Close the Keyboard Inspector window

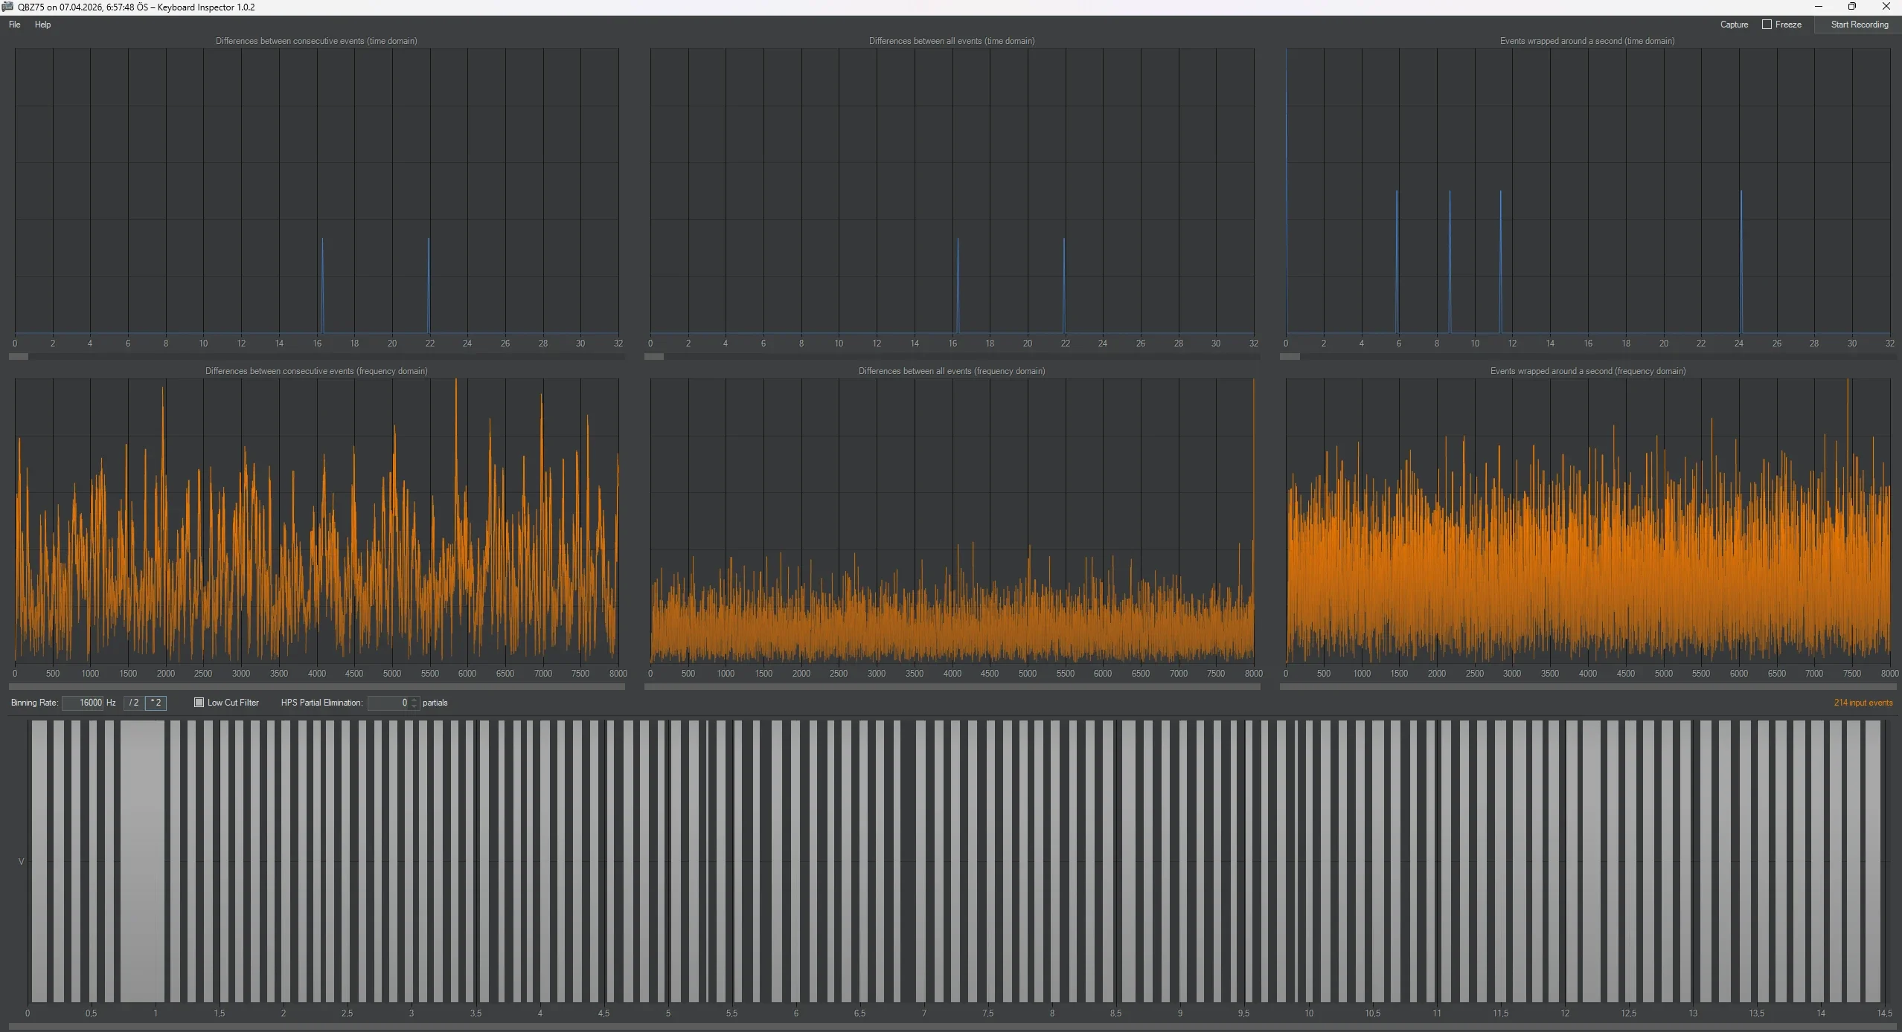tap(1886, 7)
